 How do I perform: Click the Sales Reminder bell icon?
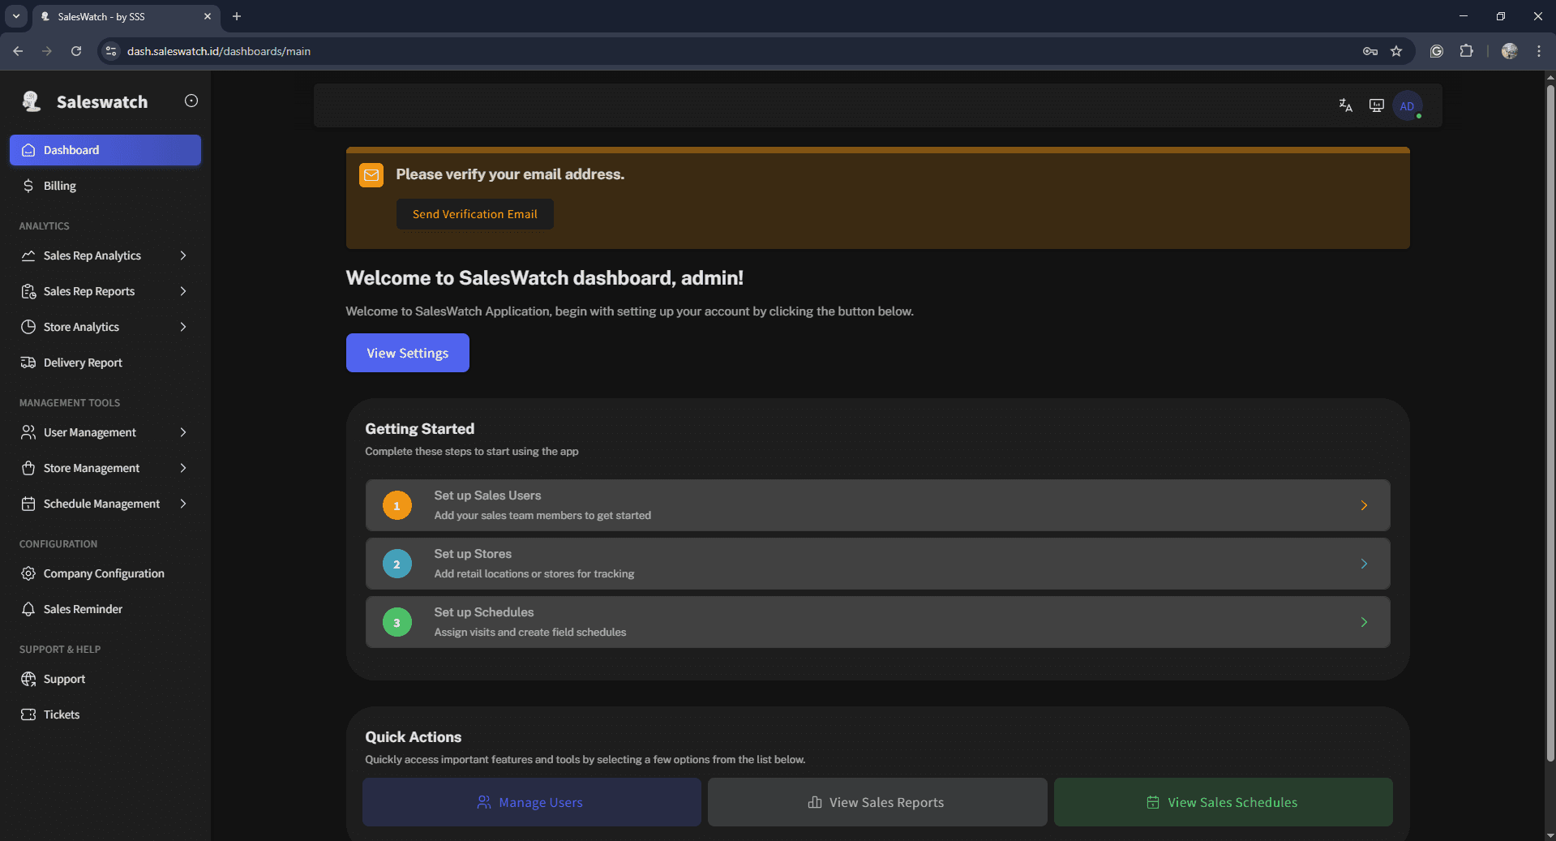[28, 609]
